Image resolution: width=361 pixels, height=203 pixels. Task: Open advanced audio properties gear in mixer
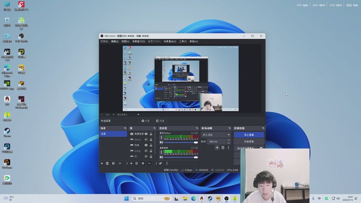pyautogui.click(x=161, y=163)
